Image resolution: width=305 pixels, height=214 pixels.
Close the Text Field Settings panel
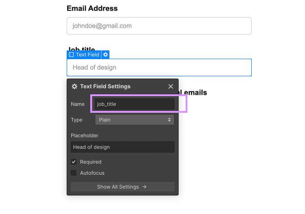171,86
